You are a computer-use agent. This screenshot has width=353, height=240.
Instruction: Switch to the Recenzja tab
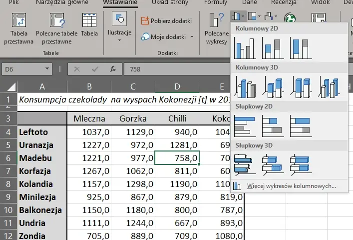[x=284, y=2]
